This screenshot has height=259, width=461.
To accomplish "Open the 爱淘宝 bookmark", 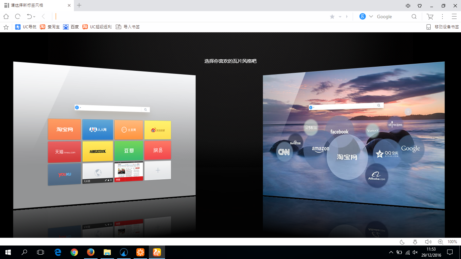I will [x=50, y=27].
